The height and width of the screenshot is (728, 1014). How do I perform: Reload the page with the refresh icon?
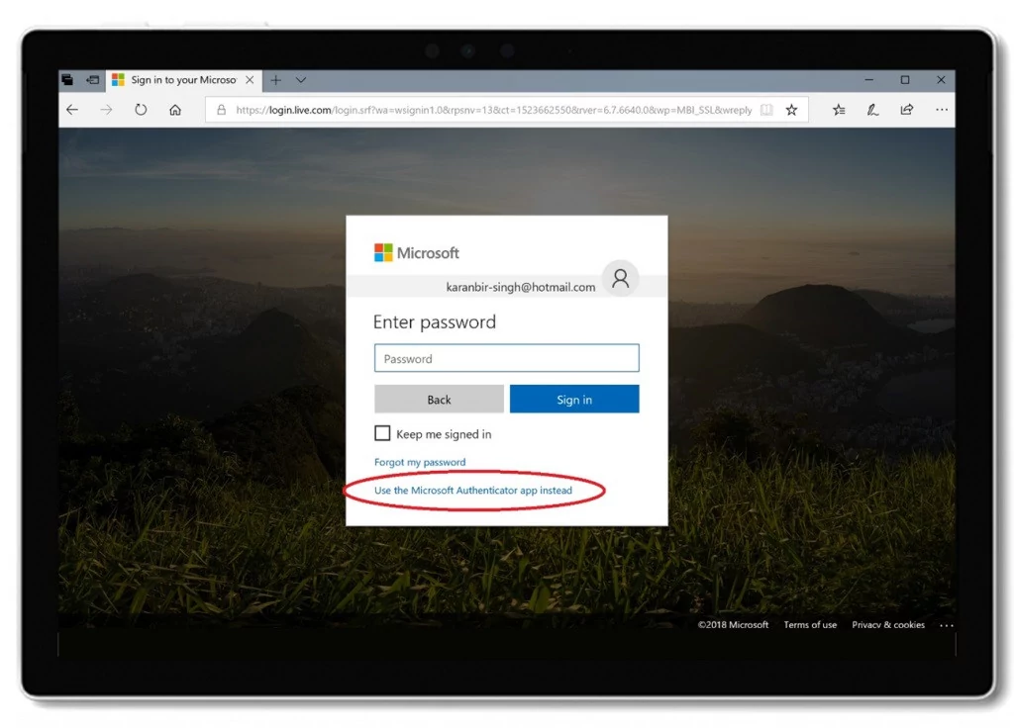point(141,110)
